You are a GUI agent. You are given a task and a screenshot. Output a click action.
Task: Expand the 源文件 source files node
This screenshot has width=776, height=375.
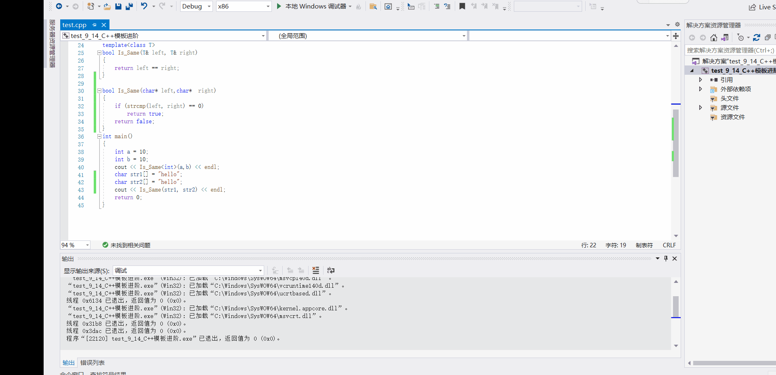coord(700,107)
